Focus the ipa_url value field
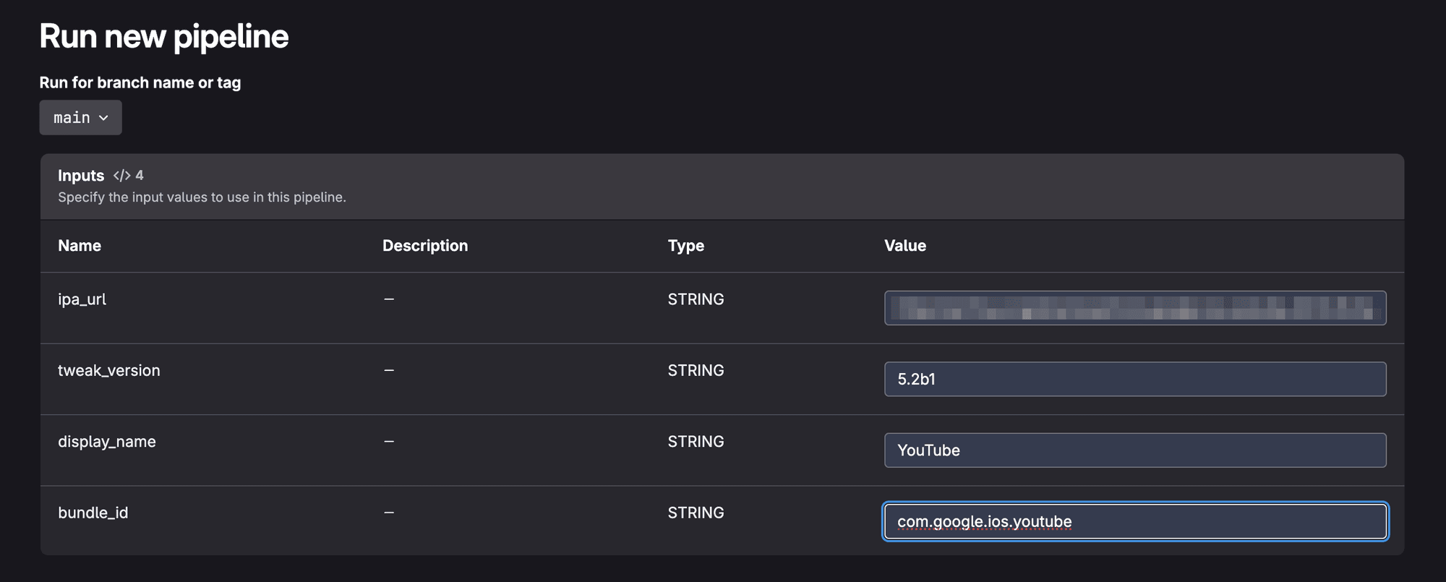Screen dimensions: 1446x582 coord(1135,308)
